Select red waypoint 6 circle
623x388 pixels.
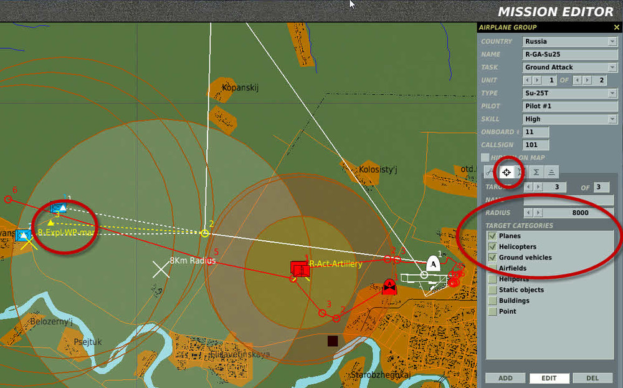click(x=8, y=199)
